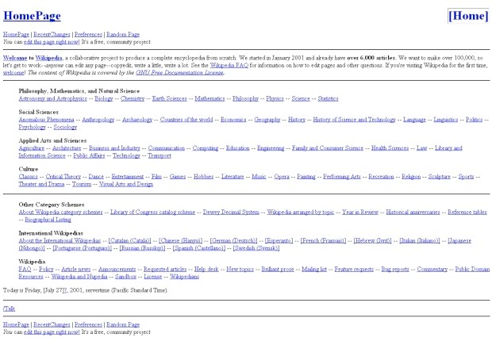
Task: Open the Statistics category
Action: click(328, 99)
